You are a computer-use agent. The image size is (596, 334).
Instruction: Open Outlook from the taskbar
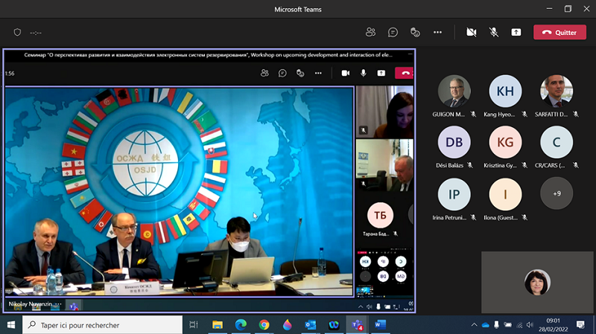310,325
